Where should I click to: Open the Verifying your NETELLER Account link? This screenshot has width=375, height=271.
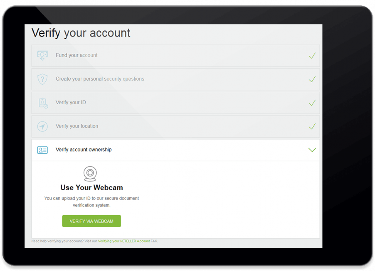point(124,241)
